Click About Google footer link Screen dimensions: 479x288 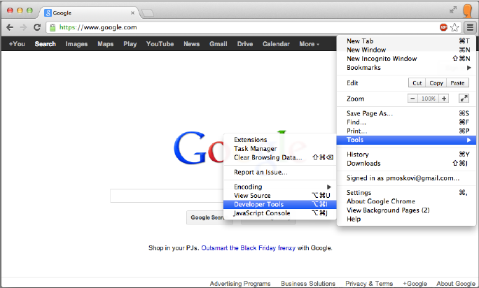click(x=456, y=284)
